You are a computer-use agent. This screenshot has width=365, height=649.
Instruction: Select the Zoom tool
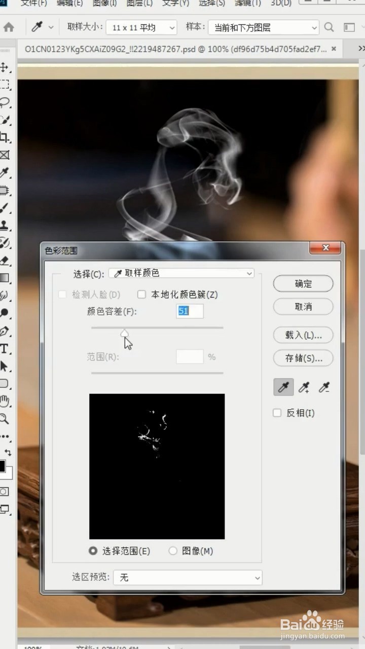pos(5,419)
